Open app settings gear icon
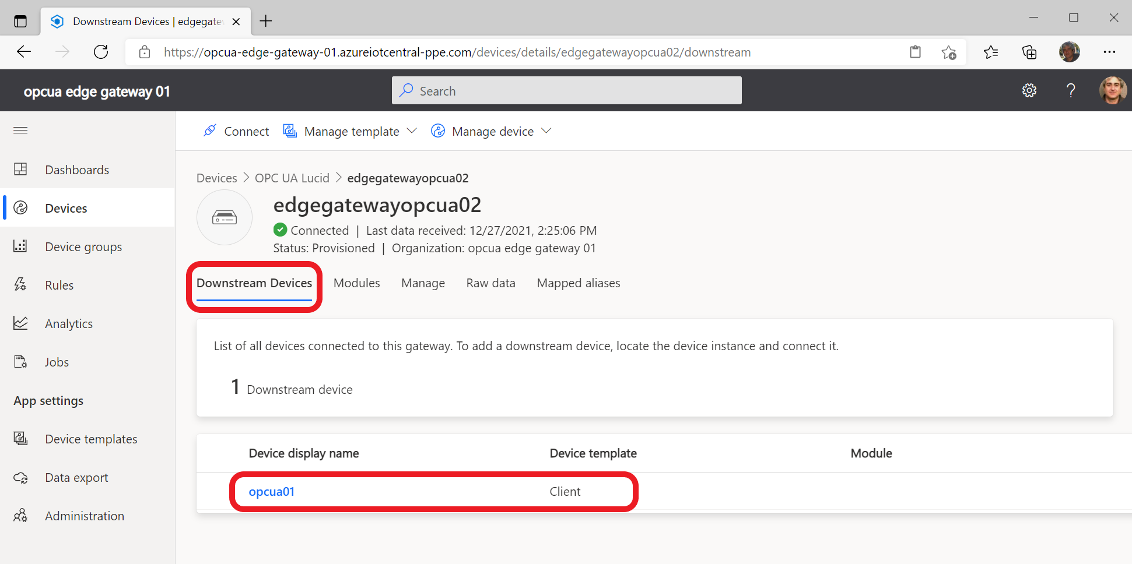The image size is (1132, 564). coord(1029,90)
